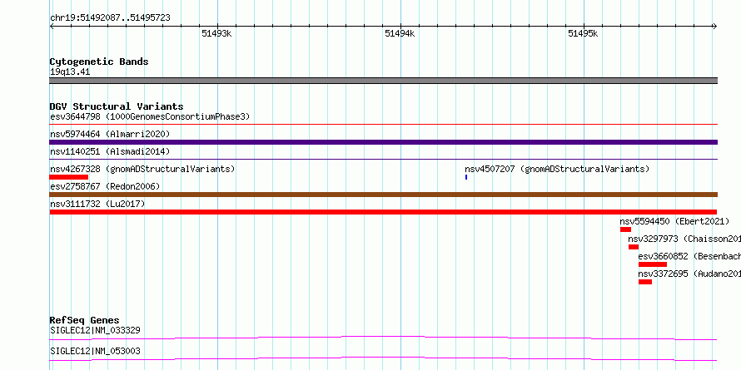
Task: Open the nsv4507207 gnomAD label
Action: (x=557, y=169)
